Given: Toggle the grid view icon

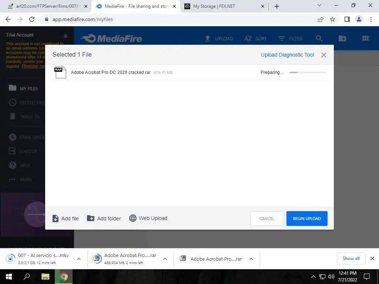Looking at the screenshot, I should (365, 38).
